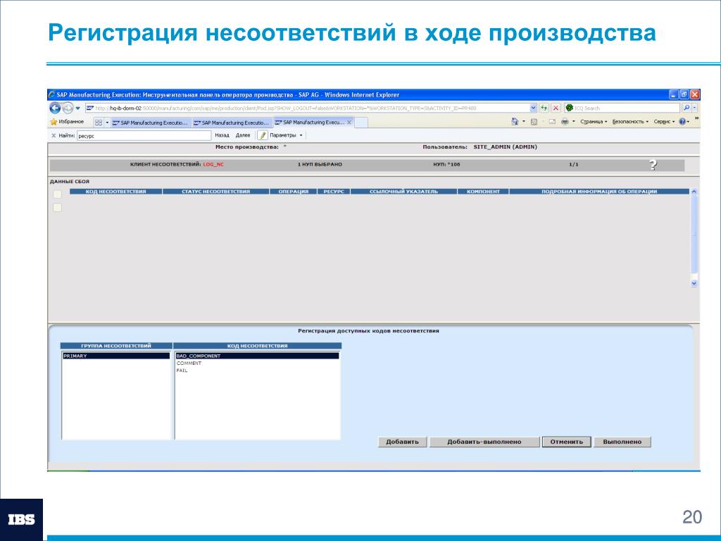Click the table scrollbar down arrow
The image size is (721, 541).
click(694, 284)
